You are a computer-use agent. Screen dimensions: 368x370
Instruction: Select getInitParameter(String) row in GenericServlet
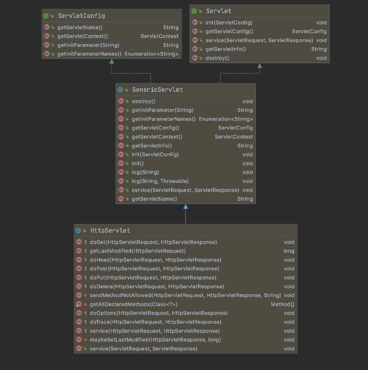coord(186,110)
